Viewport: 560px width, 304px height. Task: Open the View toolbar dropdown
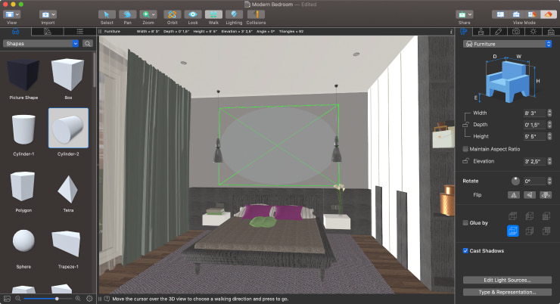12,14
